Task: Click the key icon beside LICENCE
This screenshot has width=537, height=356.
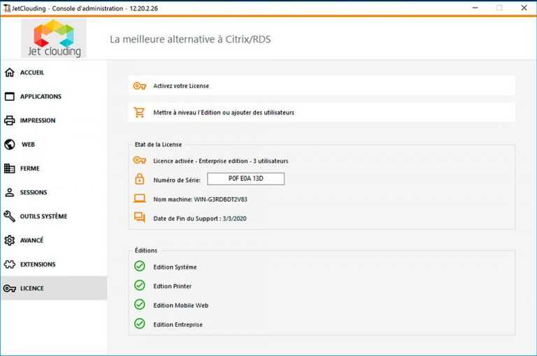Action: coord(10,288)
